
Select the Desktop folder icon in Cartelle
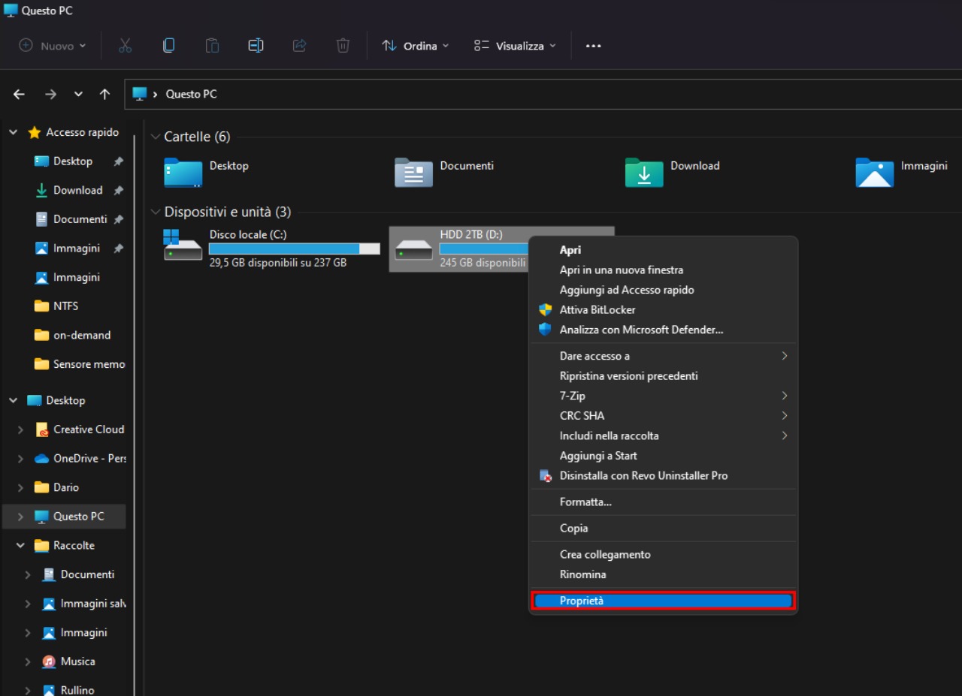pyautogui.click(x=183, y=173)
